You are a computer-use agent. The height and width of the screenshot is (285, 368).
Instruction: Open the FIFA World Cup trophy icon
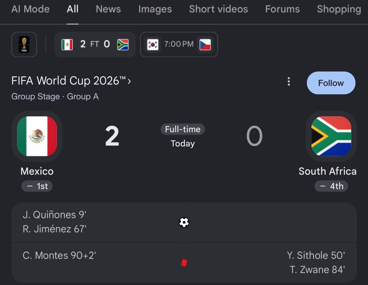click(x=24, y=44)
